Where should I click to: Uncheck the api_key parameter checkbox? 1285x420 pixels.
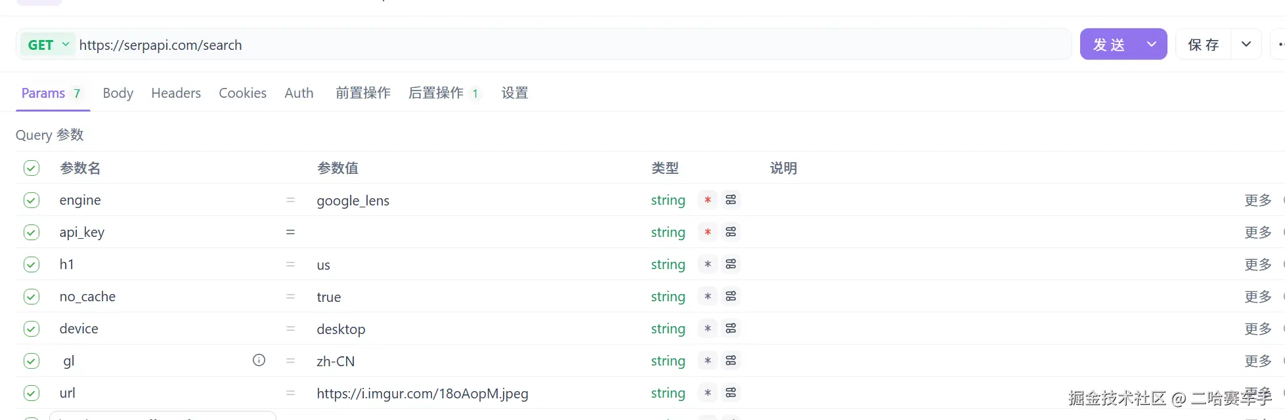tap(32, 232)
